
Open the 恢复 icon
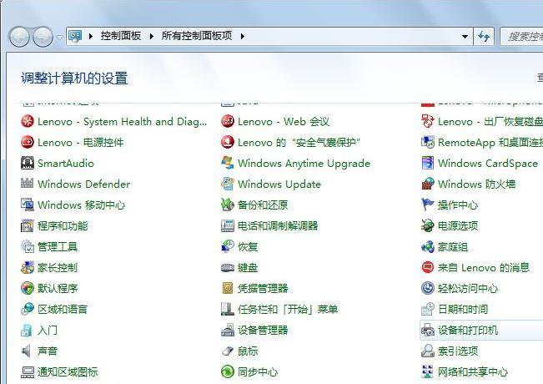tap(228, 247)
